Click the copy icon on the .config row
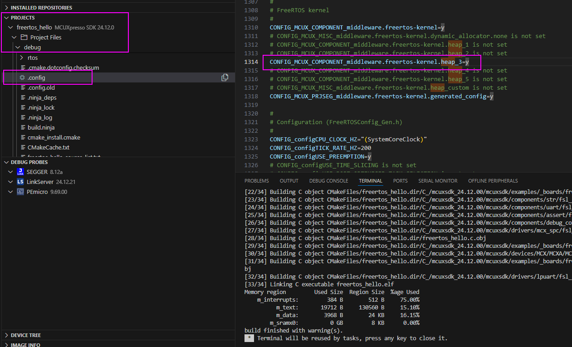This screenshot has height=347, width=572. pos(225,77)
